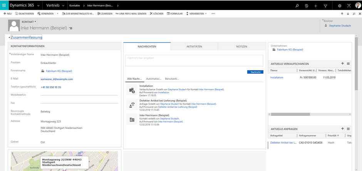The image size is (362, 171).
Task: Click horizontal scrollbar in Verkaufschancen grid
Action: click(290, 114)
